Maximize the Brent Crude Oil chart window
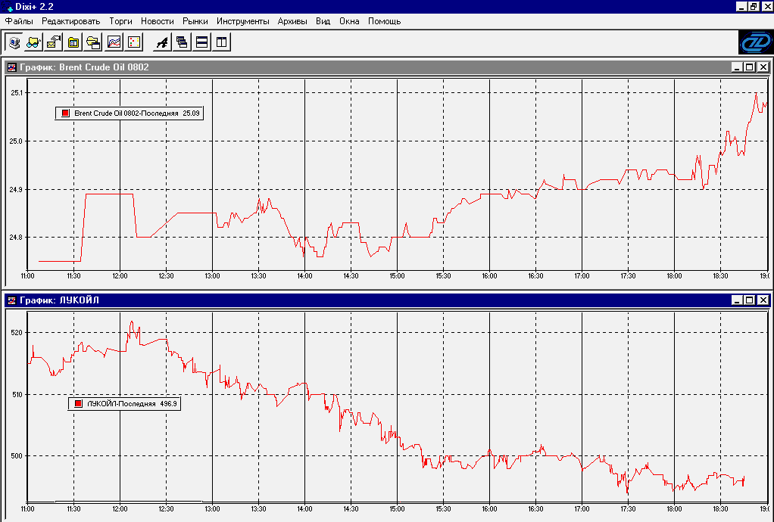This screenshot has width=774, height=522. (749, 67)
